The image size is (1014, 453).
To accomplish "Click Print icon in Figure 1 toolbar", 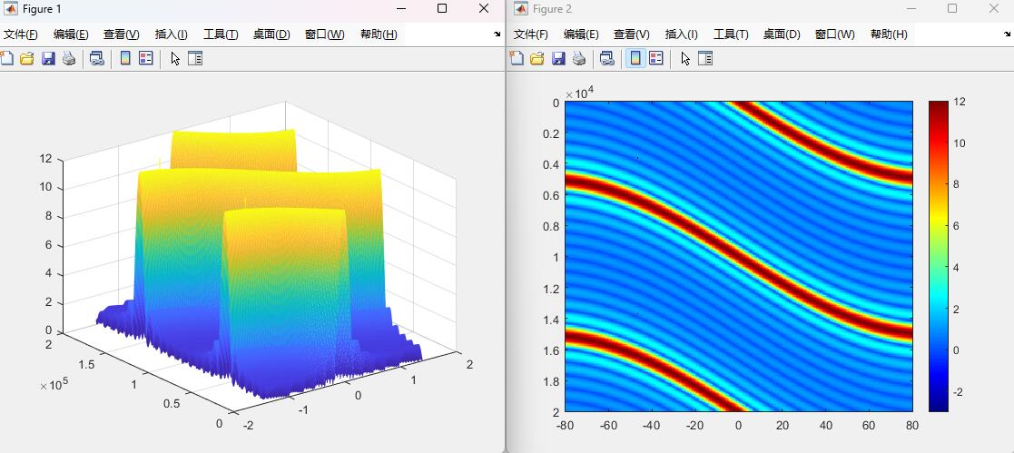I will [x=69, y=59].
